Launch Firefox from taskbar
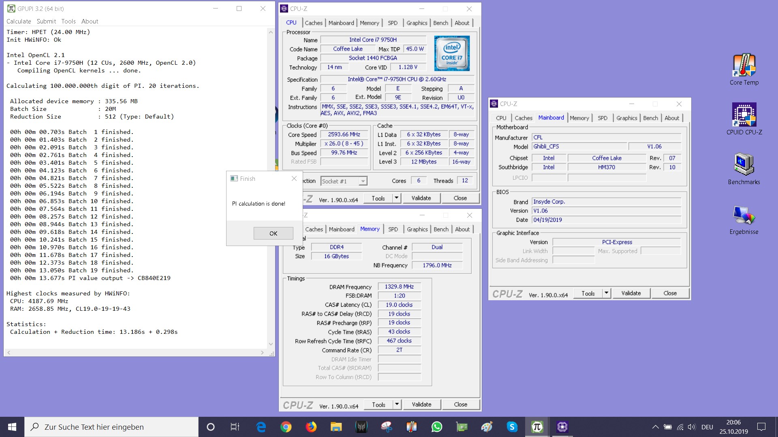 (x=311, y=427)
